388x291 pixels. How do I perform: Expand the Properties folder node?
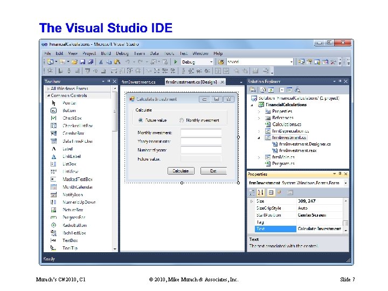(x=259, y=112)
